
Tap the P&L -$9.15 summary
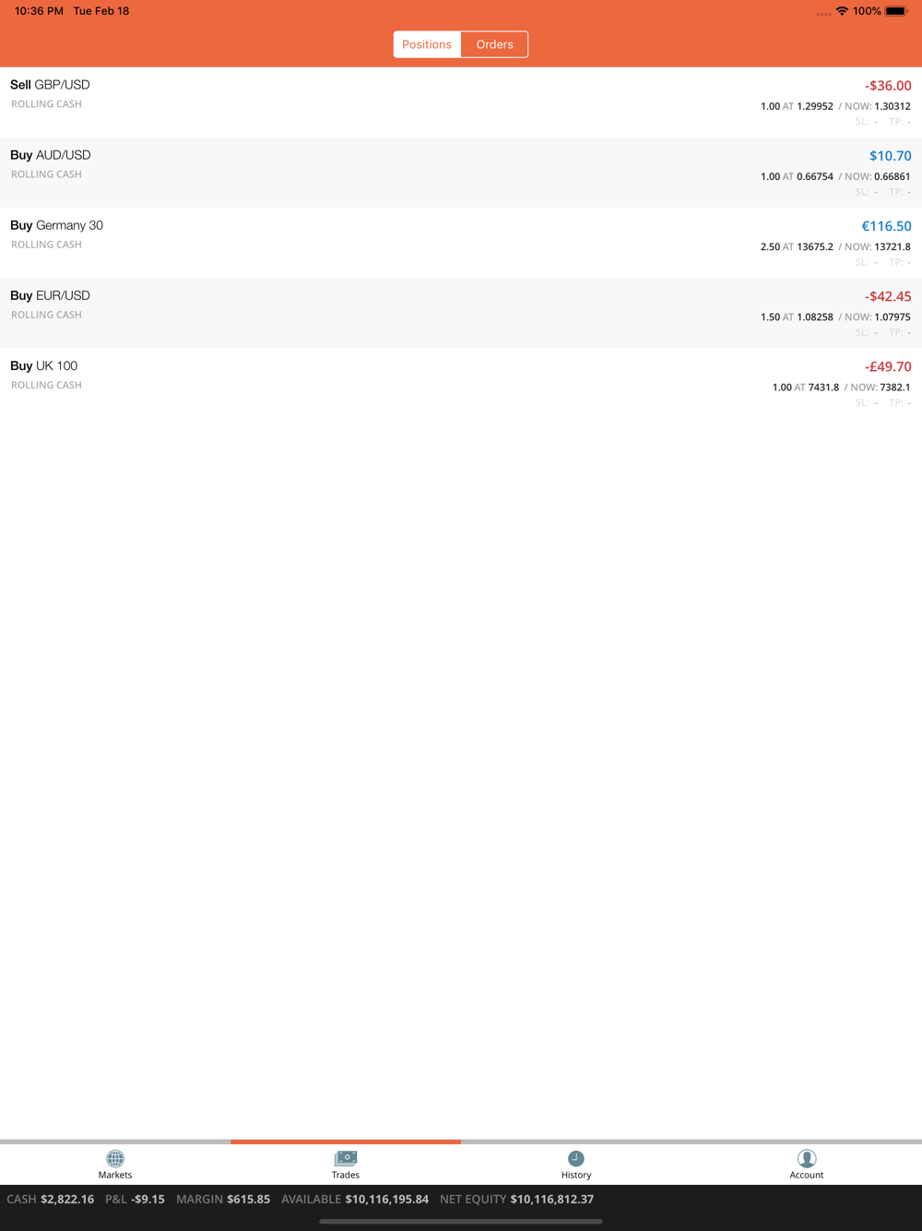tap(135, 1200)
